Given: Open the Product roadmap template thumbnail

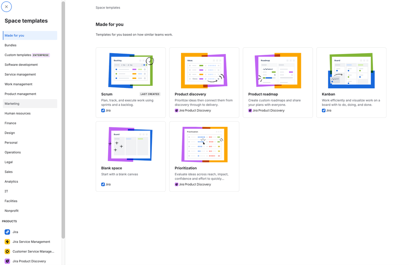Looking at the screenshot, I should click(278, 70).
